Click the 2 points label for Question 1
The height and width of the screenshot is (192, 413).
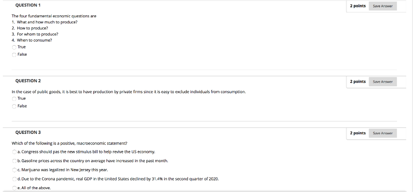358,6
